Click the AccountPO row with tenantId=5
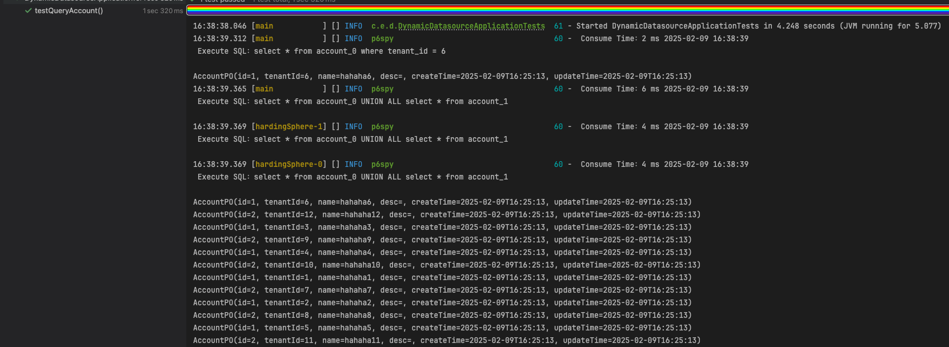The width and height of the screenshot is (949, 347). 442,328
